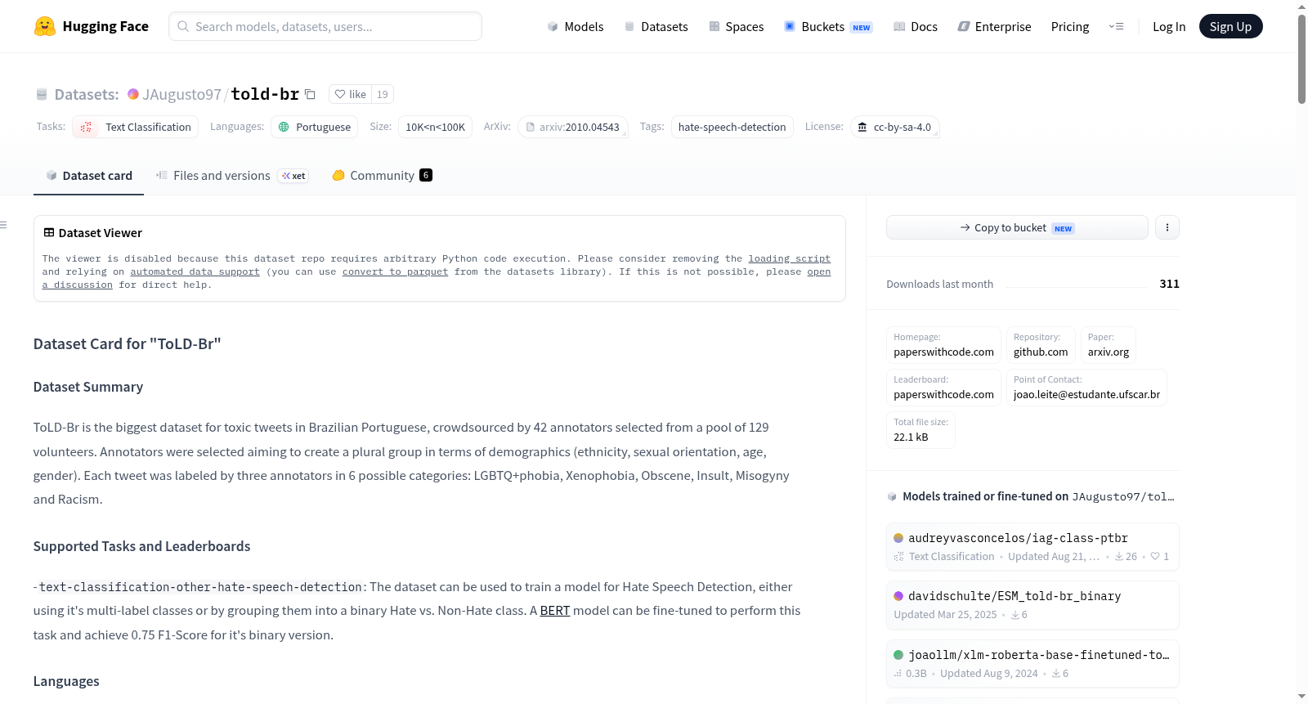Click the Total file size 22.1 kB

point(921,430)
